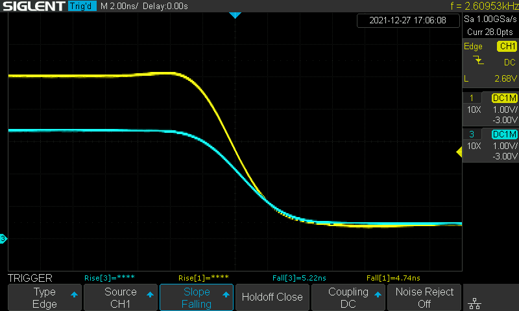Toggle Noise Reject Off

coord(424,297)
